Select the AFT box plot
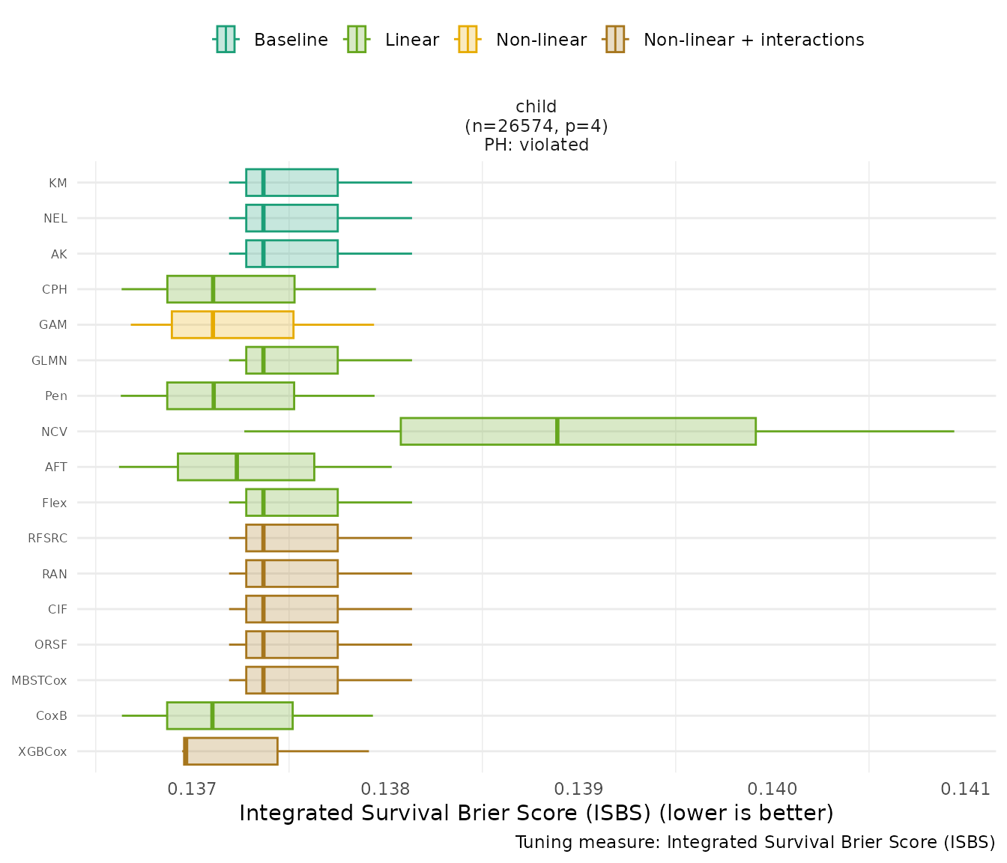The width and height of the screenshot is (1007, 863). 246,467
